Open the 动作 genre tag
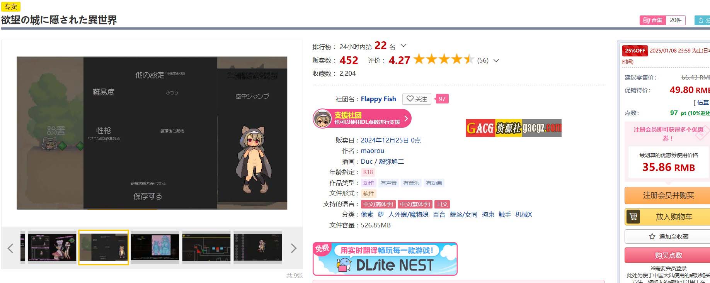This screenshot has height=283, width=710. 368,183
